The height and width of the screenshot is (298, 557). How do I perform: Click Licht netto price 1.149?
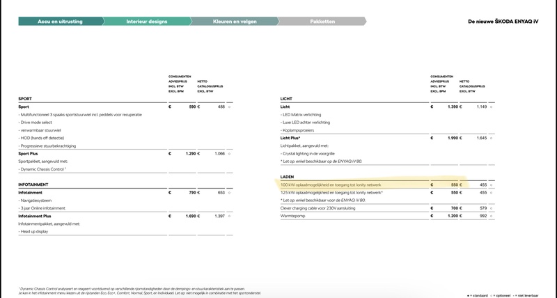tap(482, 107)
